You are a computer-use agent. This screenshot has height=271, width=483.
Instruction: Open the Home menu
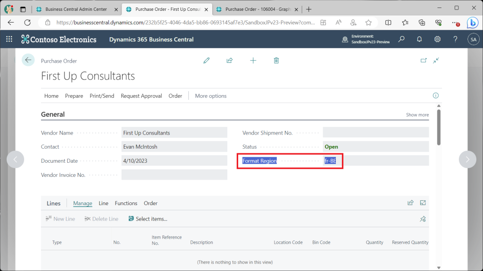coord(51,96)
